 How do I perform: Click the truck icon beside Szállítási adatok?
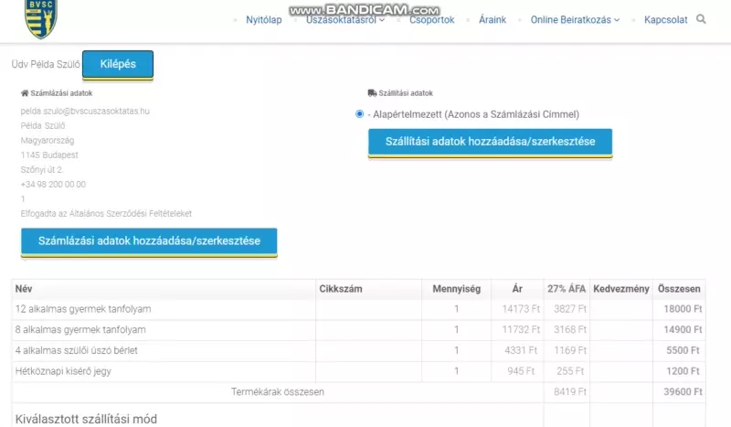click(372, 93)
